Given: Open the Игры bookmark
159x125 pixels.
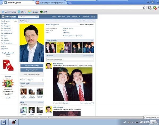Looking at the screenshot, I should coord(24,12).
